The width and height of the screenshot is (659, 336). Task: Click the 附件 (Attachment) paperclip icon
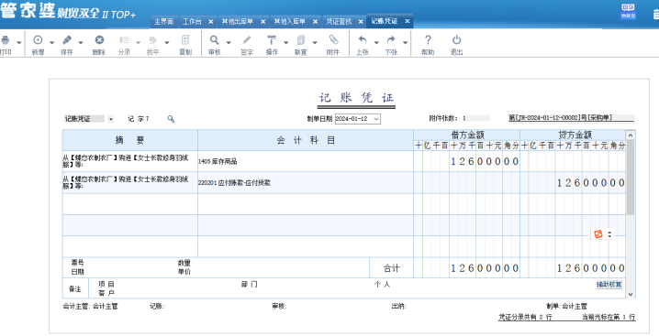[x=333, y=40]
